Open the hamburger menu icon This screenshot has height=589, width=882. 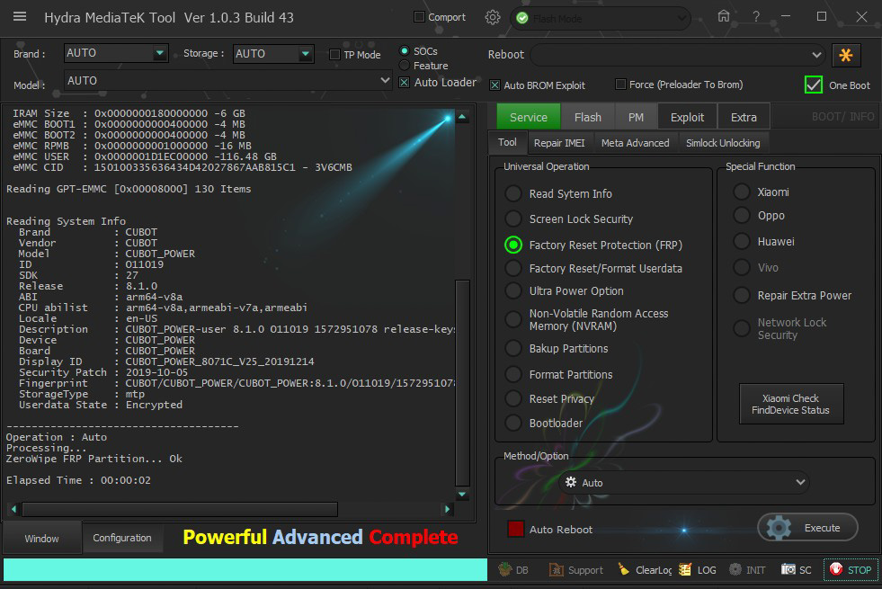[x=20, y=17]
